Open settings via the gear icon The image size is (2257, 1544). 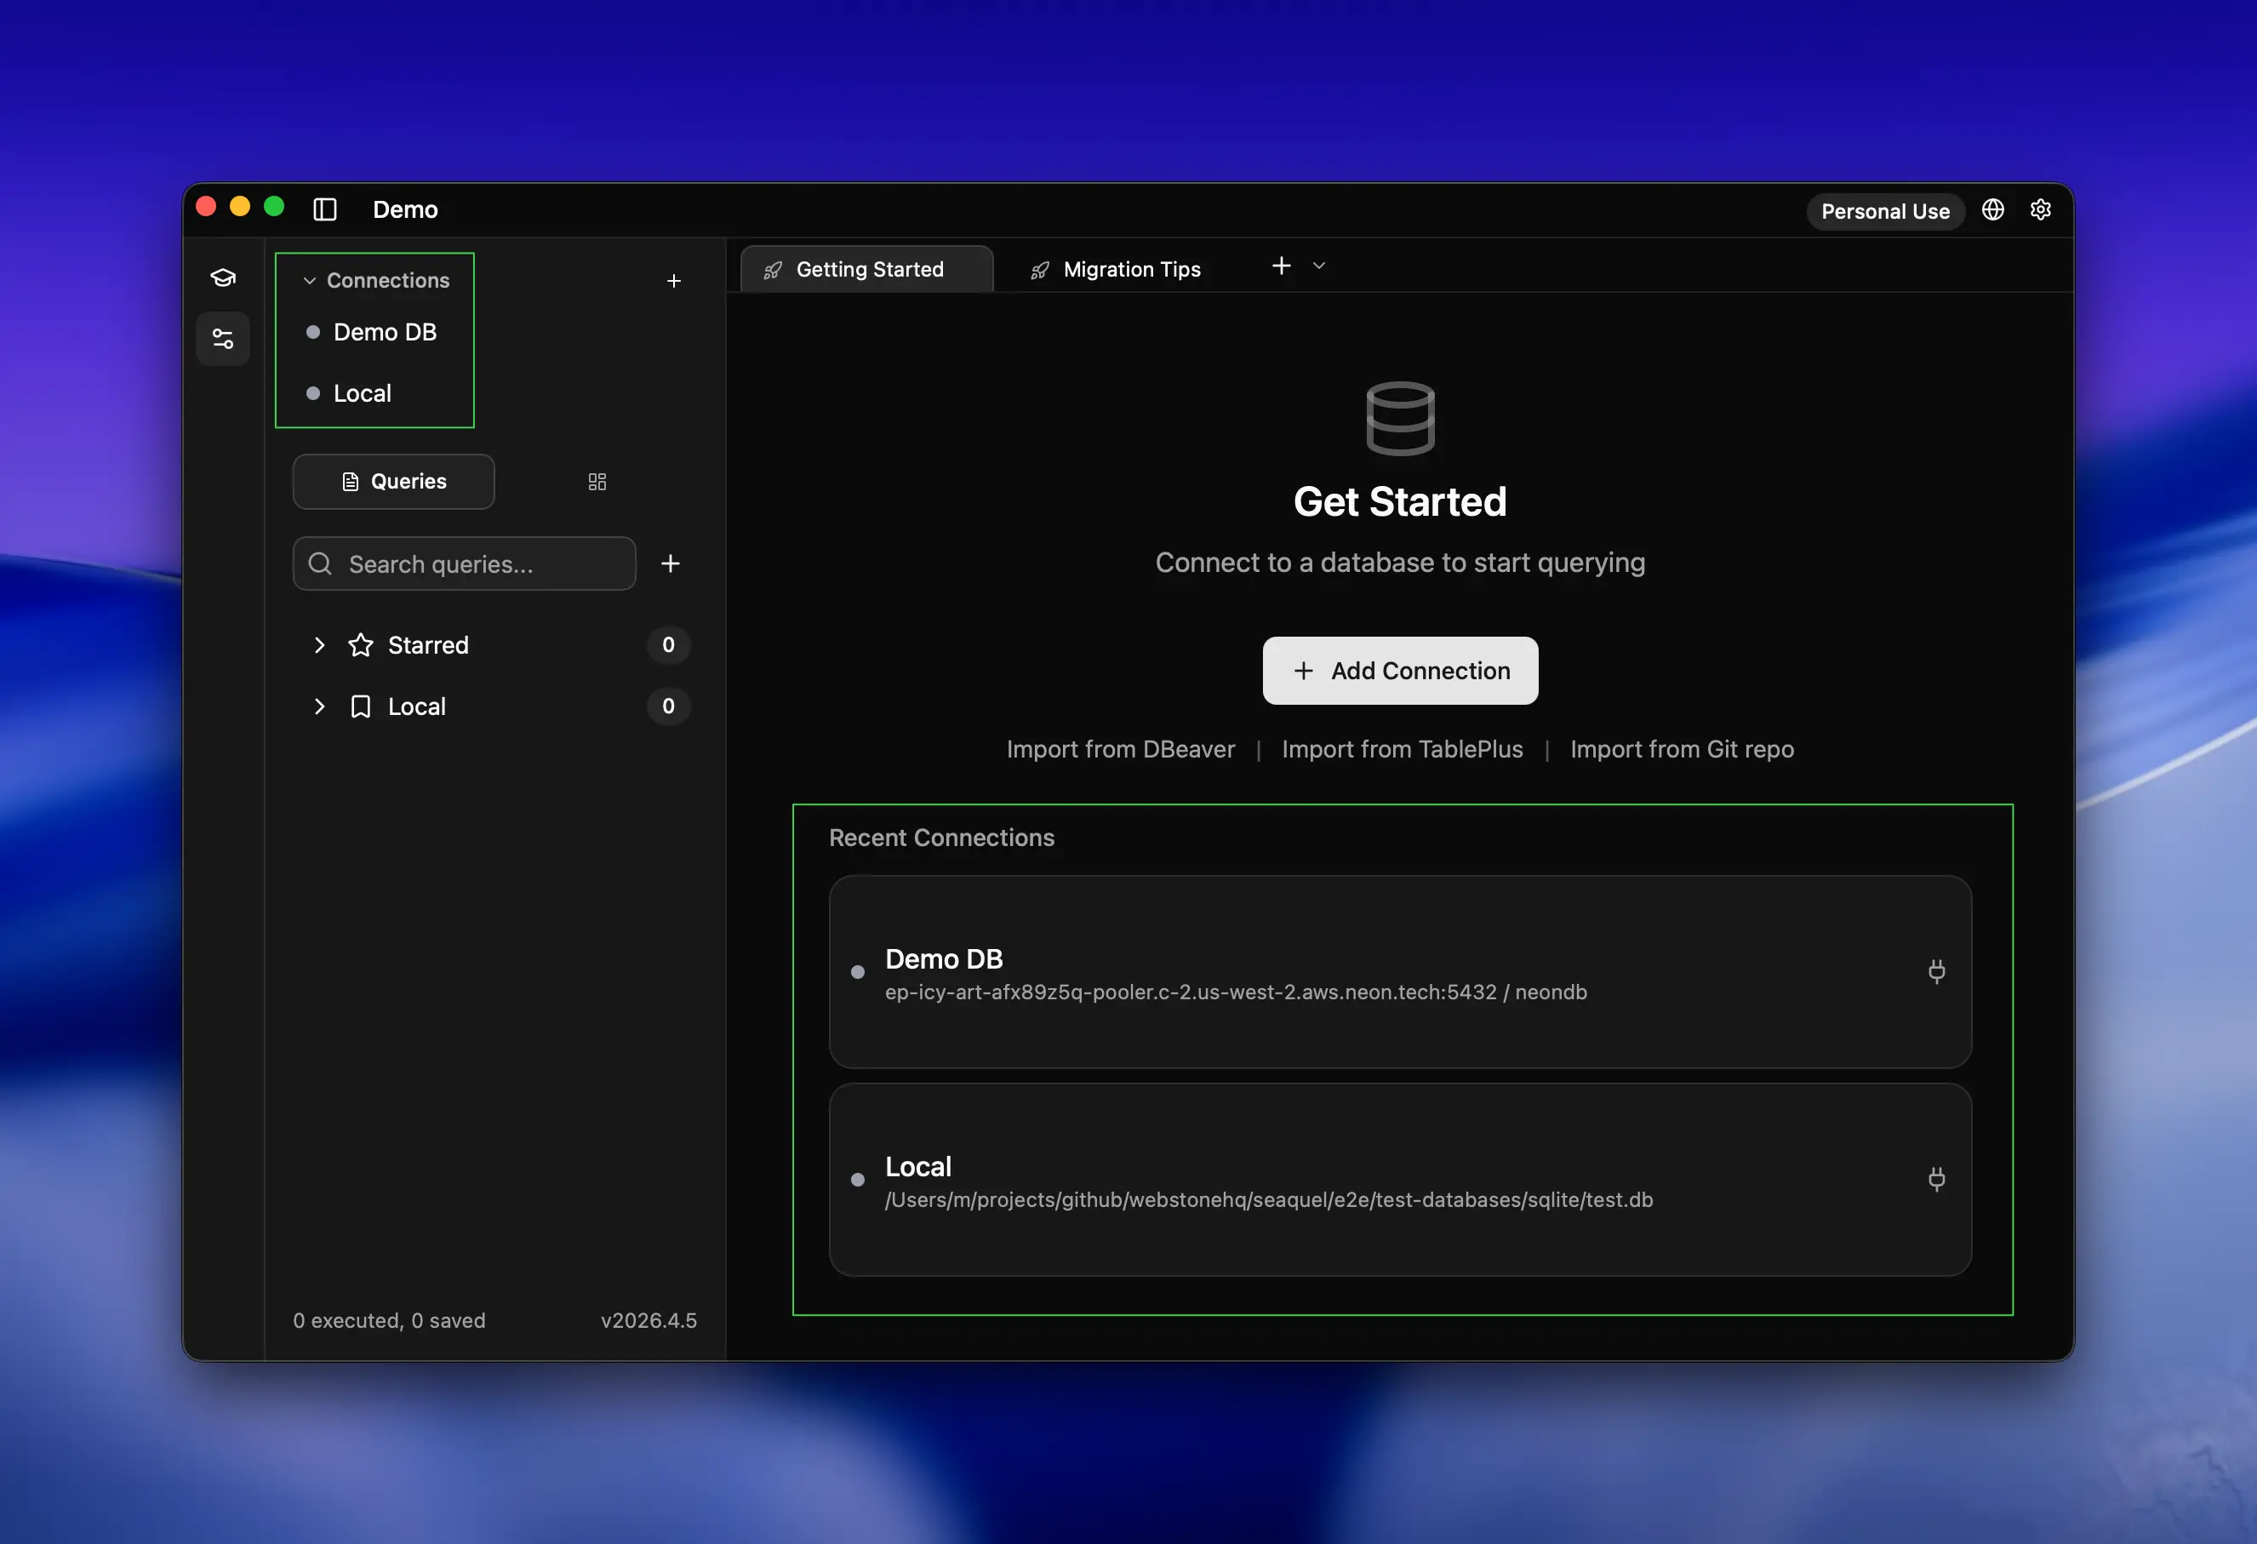pos(2041,209)
